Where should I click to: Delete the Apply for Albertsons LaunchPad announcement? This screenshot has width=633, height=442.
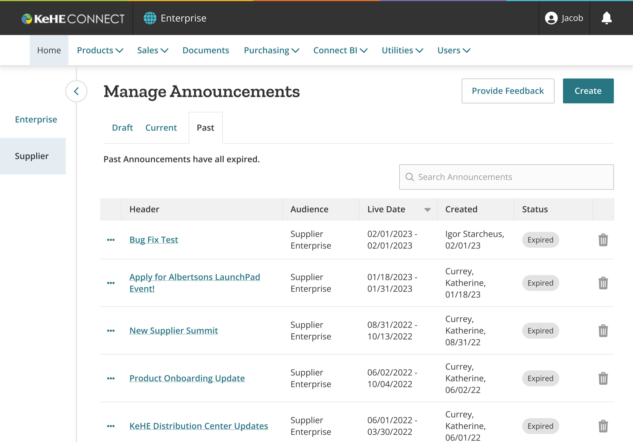[603, 283]
